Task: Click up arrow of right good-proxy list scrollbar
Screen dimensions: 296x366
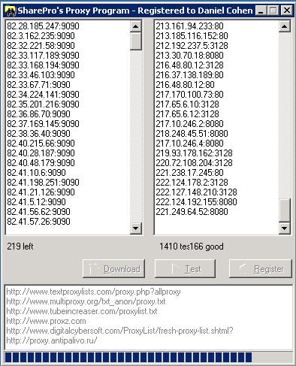Action: click(285, 26)
